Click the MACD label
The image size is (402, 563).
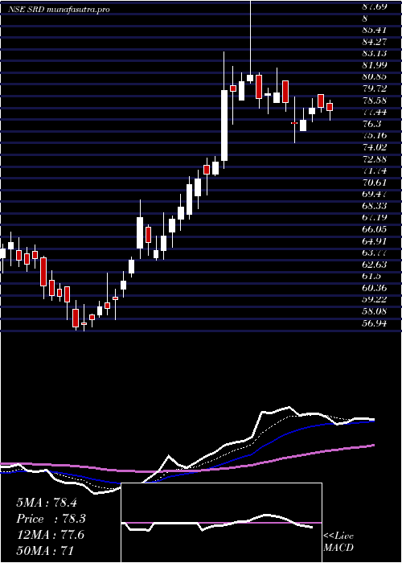pyautogui.click(x=338, y=548)
